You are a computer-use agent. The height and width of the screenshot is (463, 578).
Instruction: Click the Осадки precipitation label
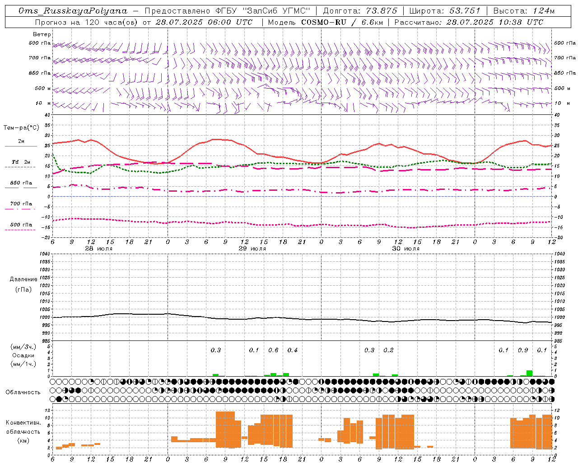(23, 355)
